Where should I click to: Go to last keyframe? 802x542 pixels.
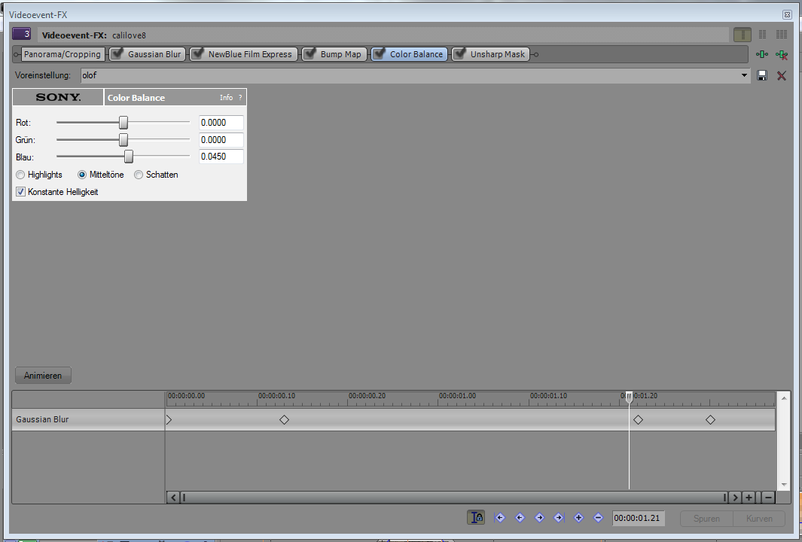tap(559, 518)
